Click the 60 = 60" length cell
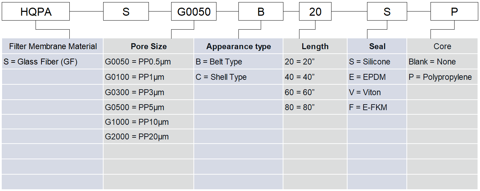This screenshot has width=480, height=191. (x=300, y=92)
